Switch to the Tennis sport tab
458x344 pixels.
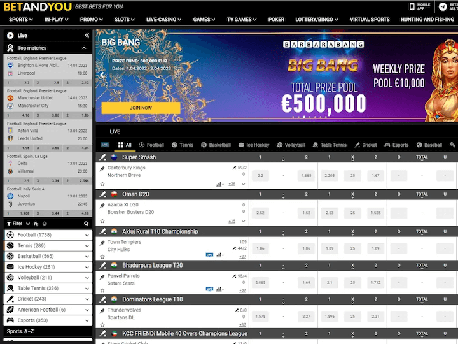tap(181, 145)
